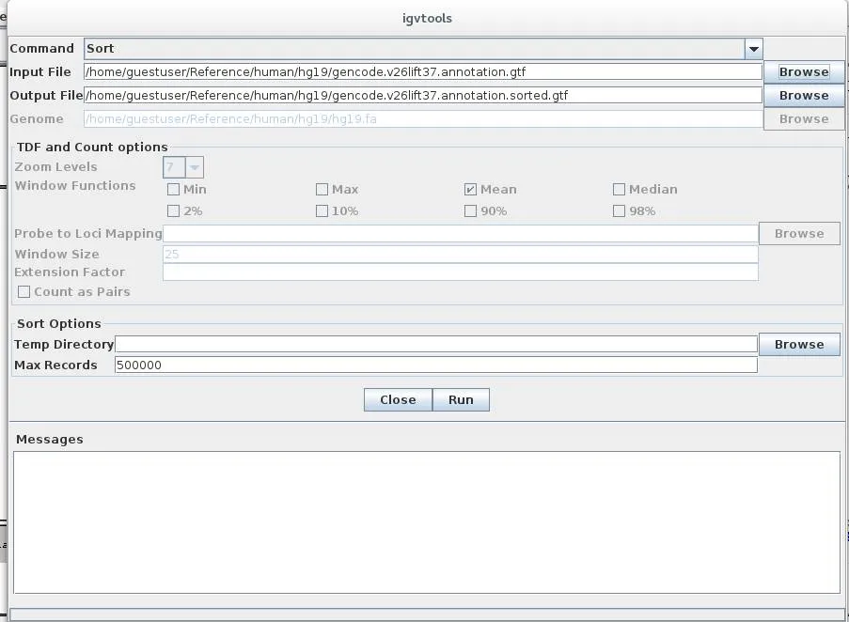This screenshot has height=622, width=849.
Task: Click the Sort Options section label
Action: 59,323
